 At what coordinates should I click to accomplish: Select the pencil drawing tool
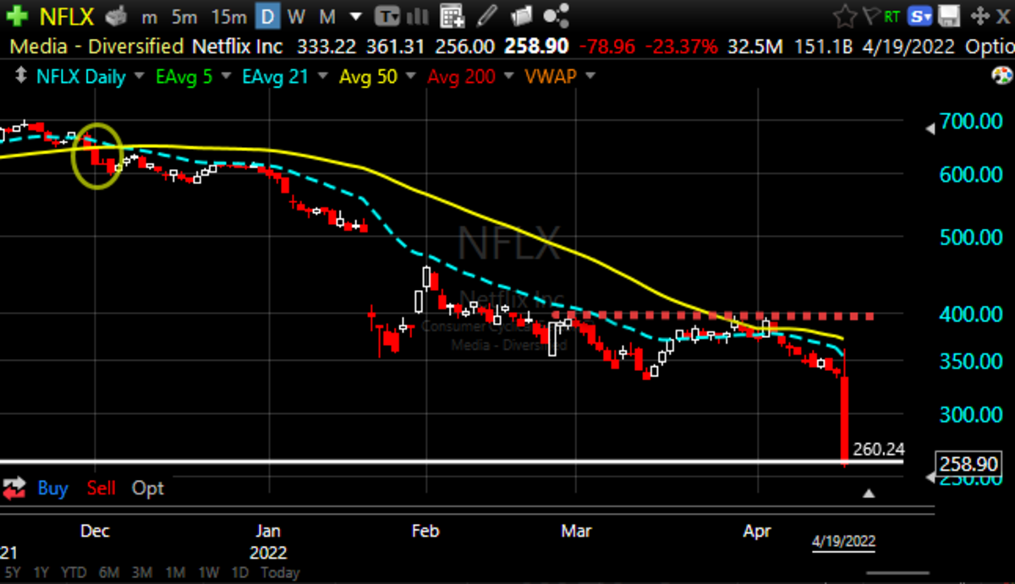click(486, 15)
